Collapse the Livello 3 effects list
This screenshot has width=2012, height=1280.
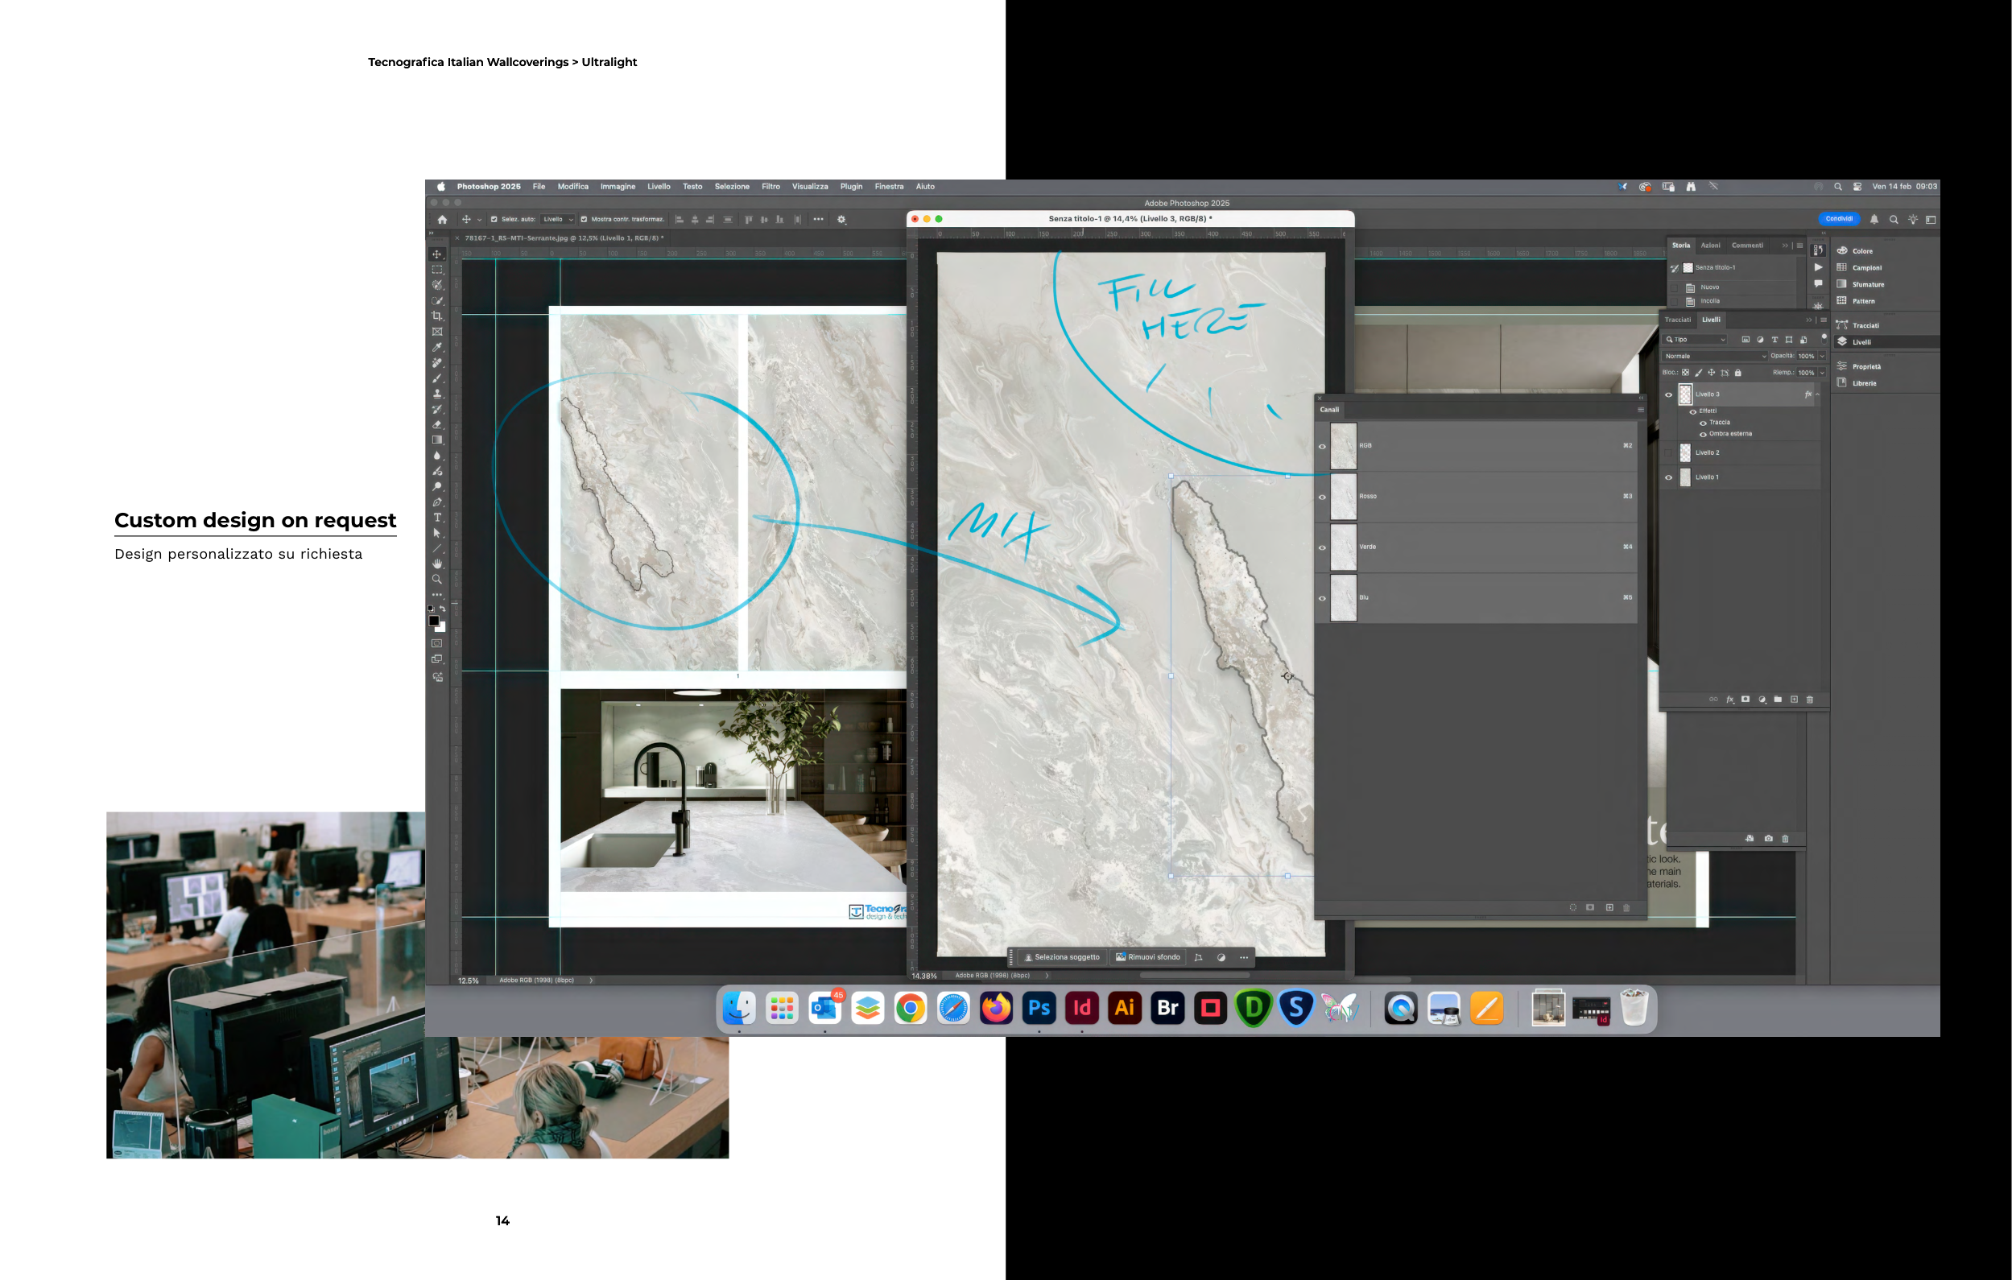(1817, 394)
